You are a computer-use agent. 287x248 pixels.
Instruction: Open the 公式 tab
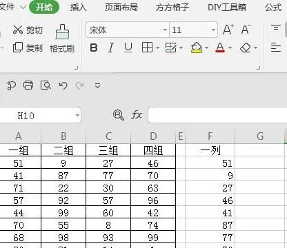point(273,8)
